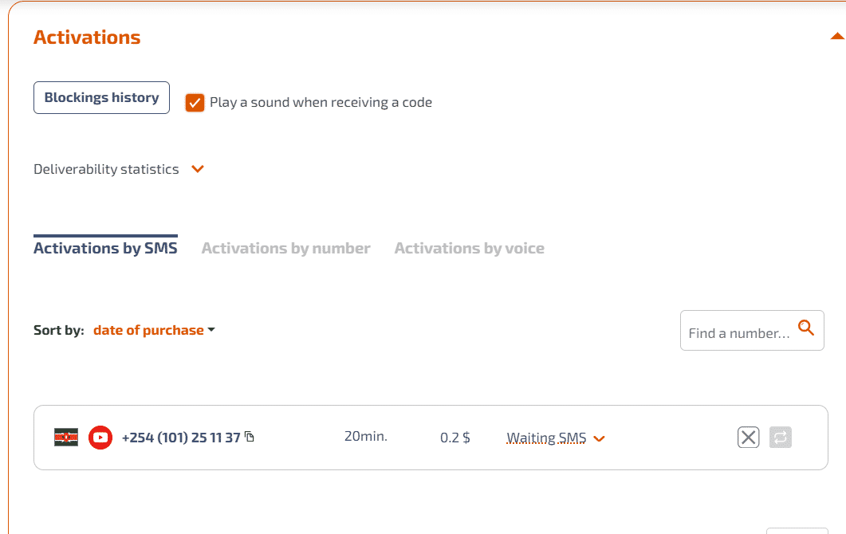
Task: Click the 20min. remaining time label
Action: point(366,437)
